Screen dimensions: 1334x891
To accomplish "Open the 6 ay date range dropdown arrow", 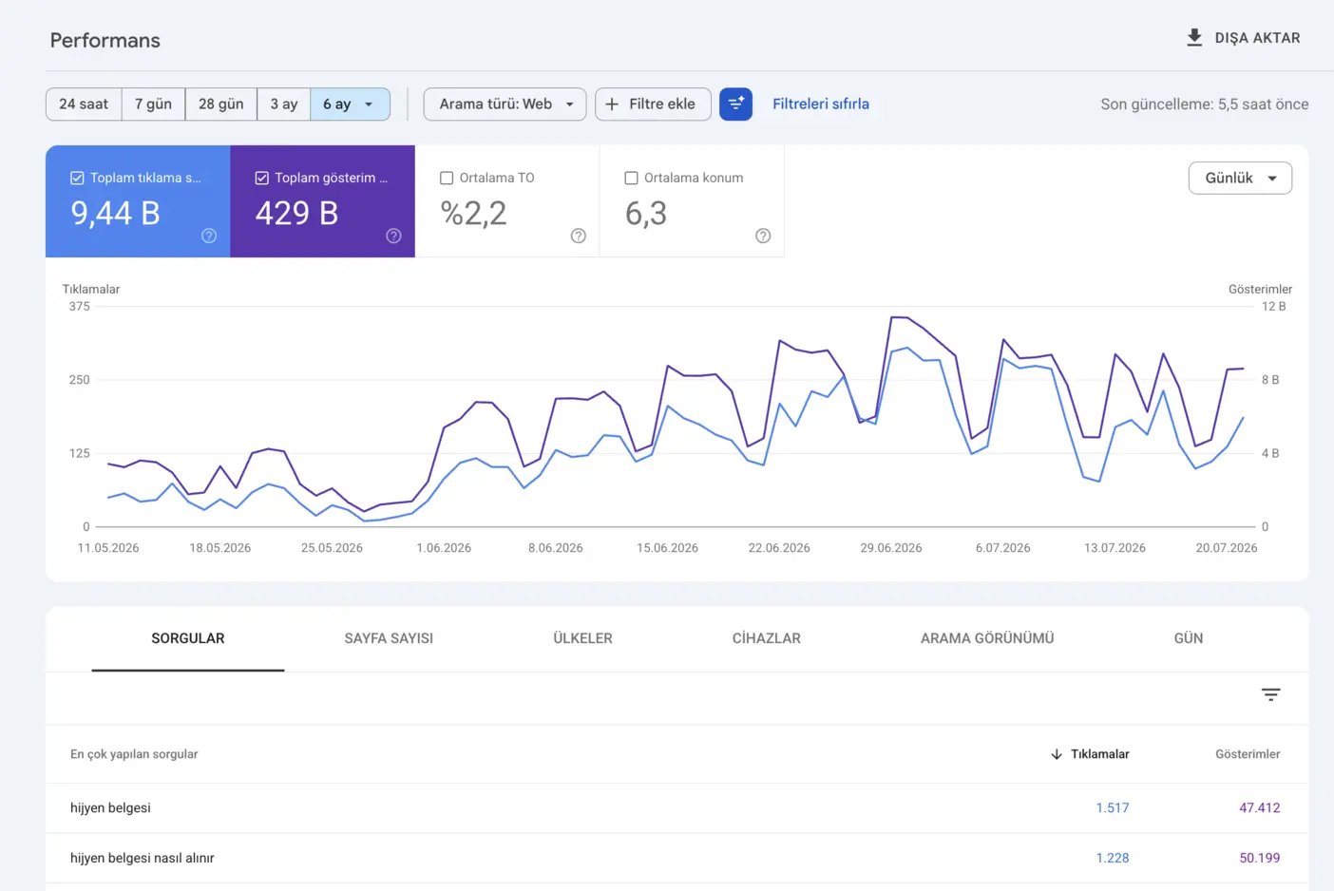I will point(369,104).
